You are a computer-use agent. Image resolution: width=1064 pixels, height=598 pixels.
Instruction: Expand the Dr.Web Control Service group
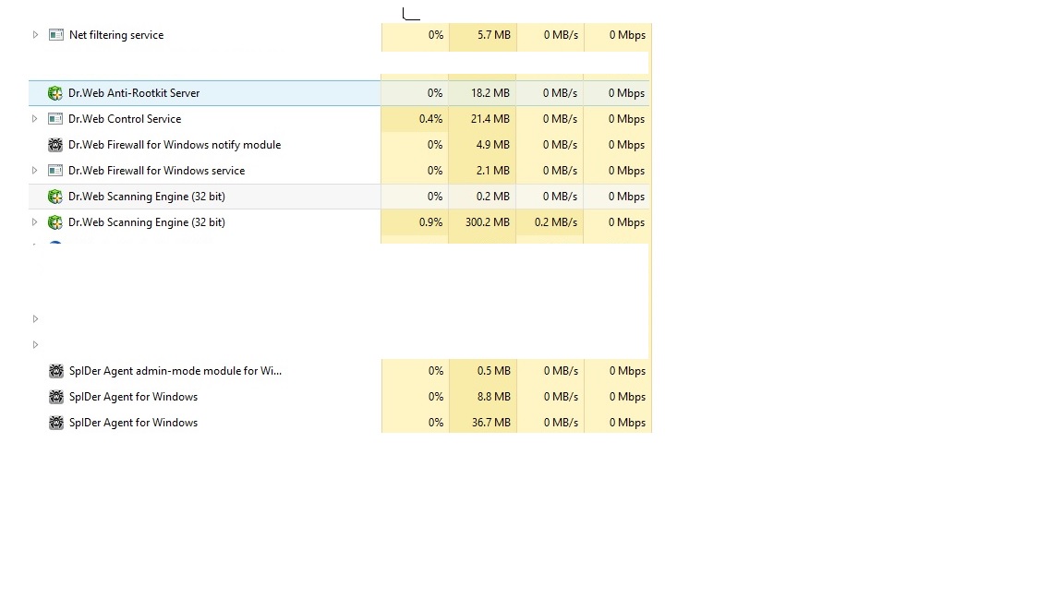(x=35, y=119)
